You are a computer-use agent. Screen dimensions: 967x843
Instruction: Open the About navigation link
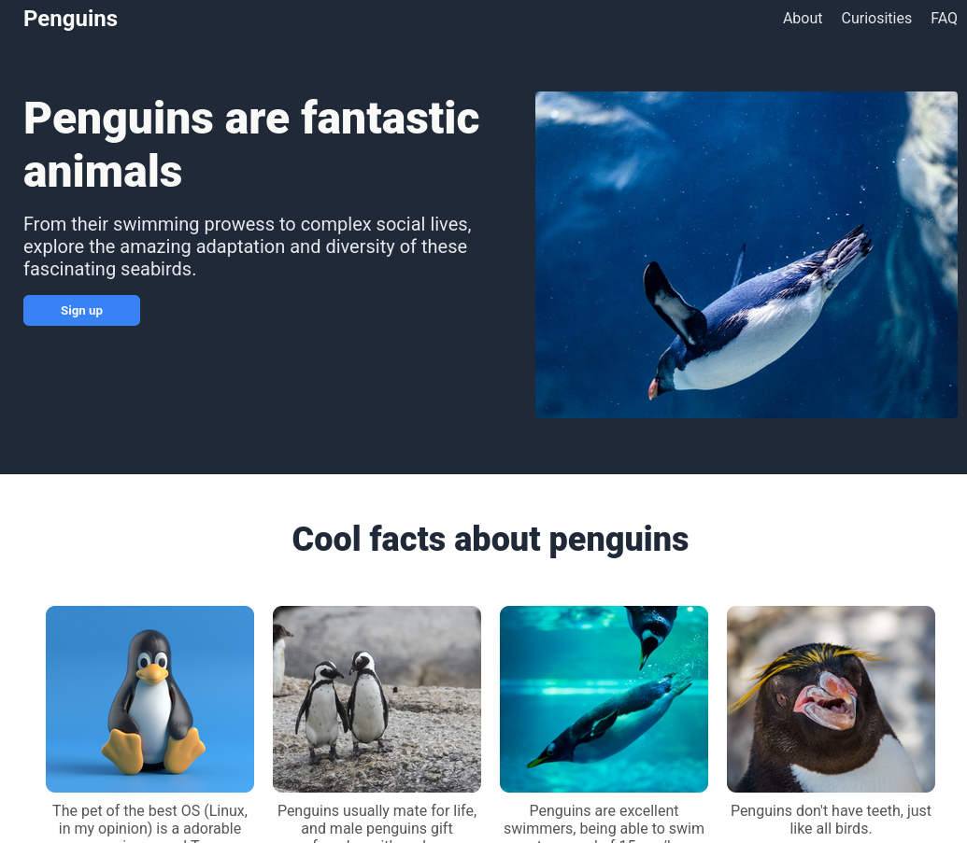803,19
